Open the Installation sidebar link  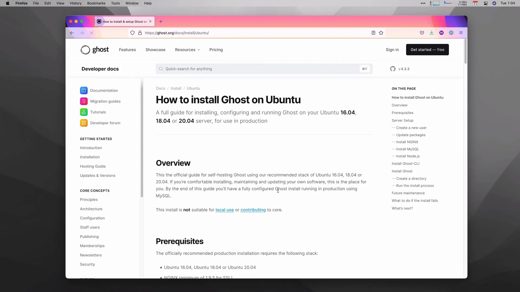(90, 157)
